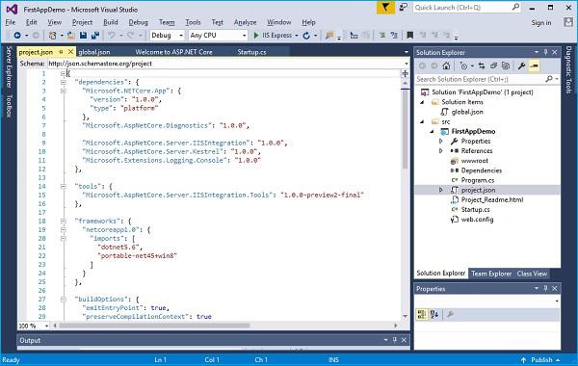
Task: Click the Home icon in Solution Explorer
Action: click(446, 65)
